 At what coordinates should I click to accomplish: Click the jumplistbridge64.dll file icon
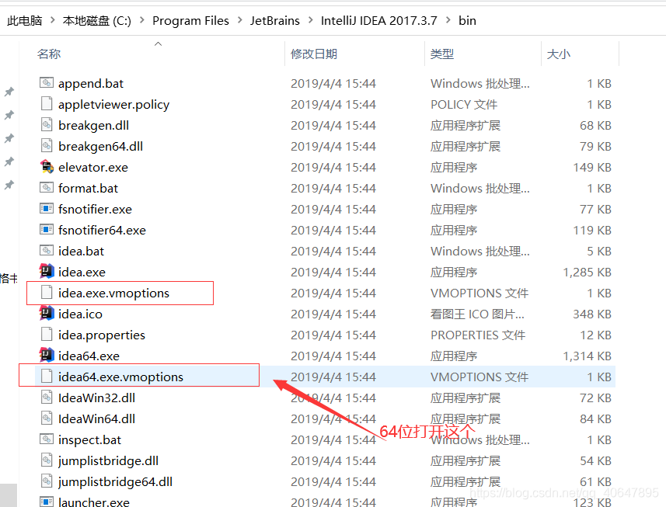coord(47,481)
